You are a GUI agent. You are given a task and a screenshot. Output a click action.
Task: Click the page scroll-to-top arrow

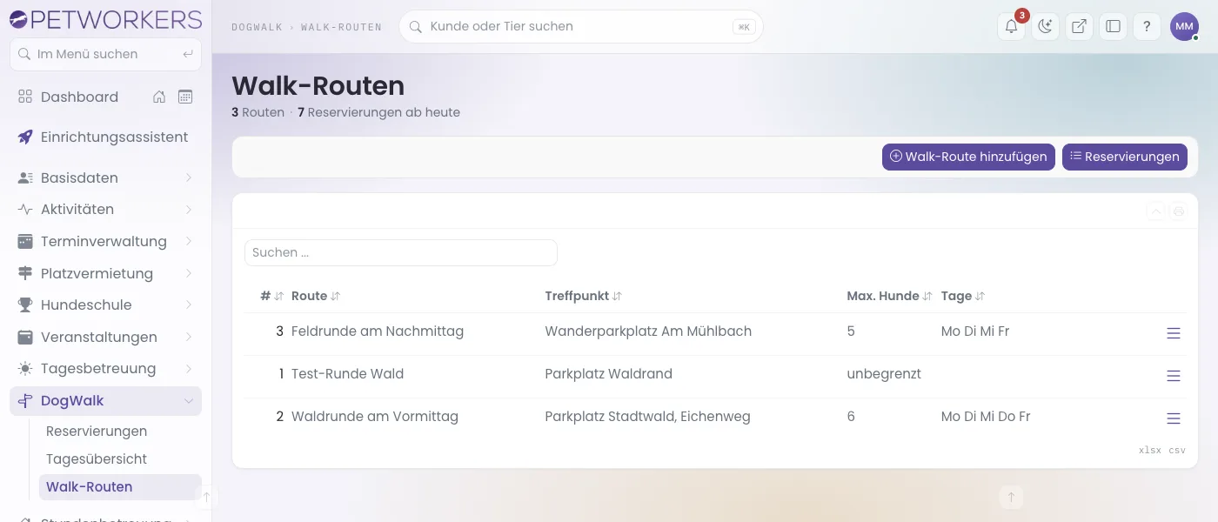click(1011, 498)
